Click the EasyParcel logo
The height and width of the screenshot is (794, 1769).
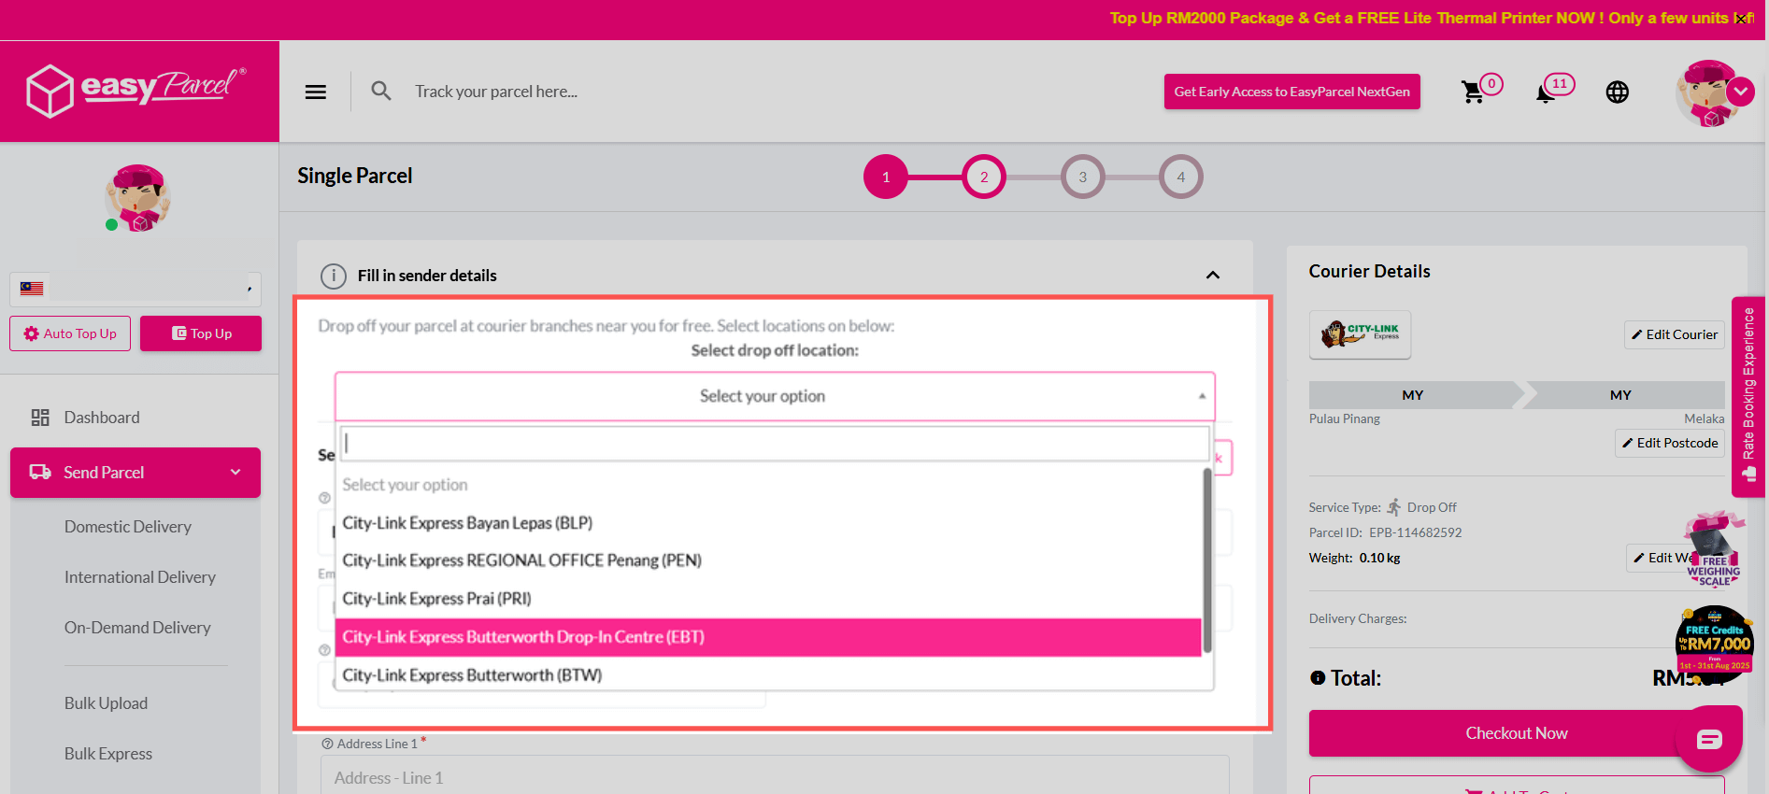point(138,91)
